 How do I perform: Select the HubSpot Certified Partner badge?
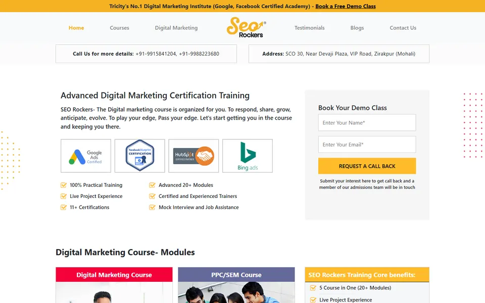tap(193, 156)
